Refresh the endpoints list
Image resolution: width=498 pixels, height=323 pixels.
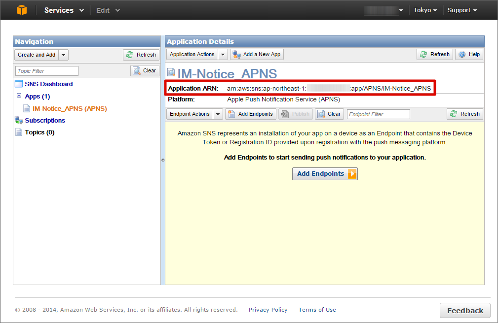465,114
